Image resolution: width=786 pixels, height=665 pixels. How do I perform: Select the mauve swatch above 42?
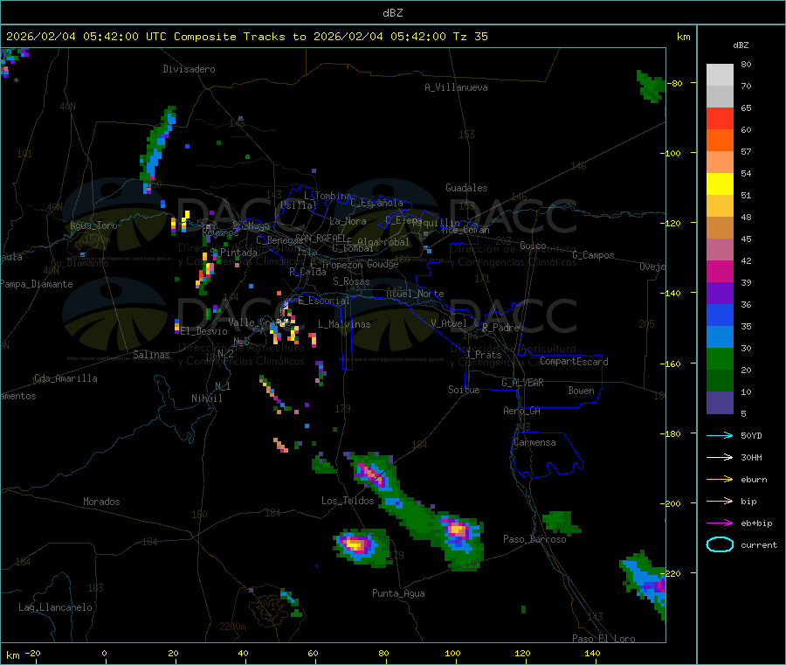(720, 250)
